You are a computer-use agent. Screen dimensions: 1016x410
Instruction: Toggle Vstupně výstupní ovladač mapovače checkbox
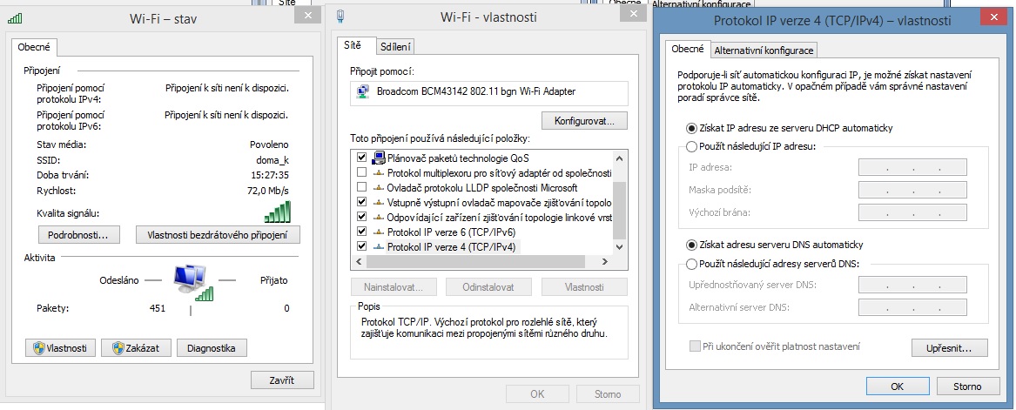point(361,202)
